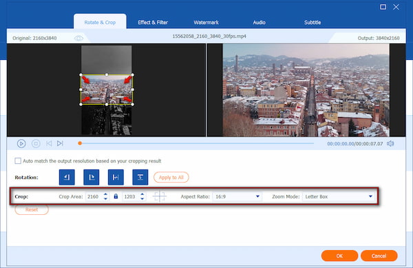
Task: Open the Zoom Mode dropdown
Action: point(339,196)
